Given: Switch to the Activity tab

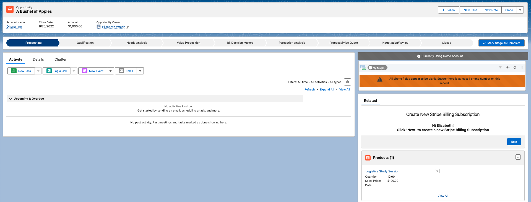Looking at the screenshot, I should pos(15,59).
